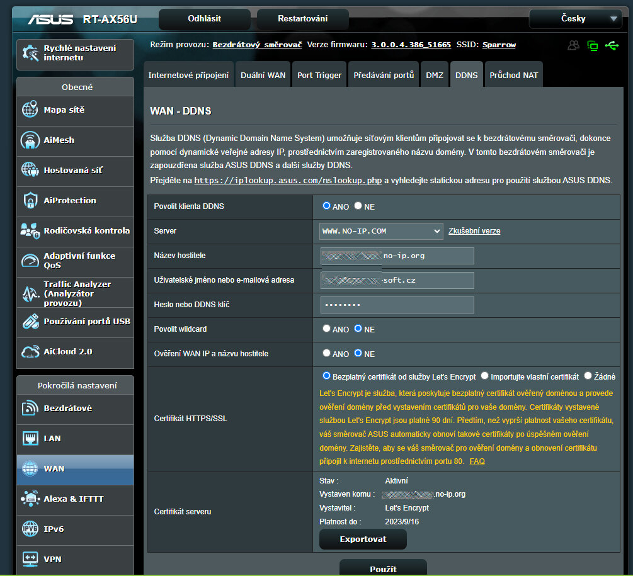The height and width of the screenshot is (576, 633).
Task: Click the Rodičovská kontrola icon
Action: pos(30,231)
